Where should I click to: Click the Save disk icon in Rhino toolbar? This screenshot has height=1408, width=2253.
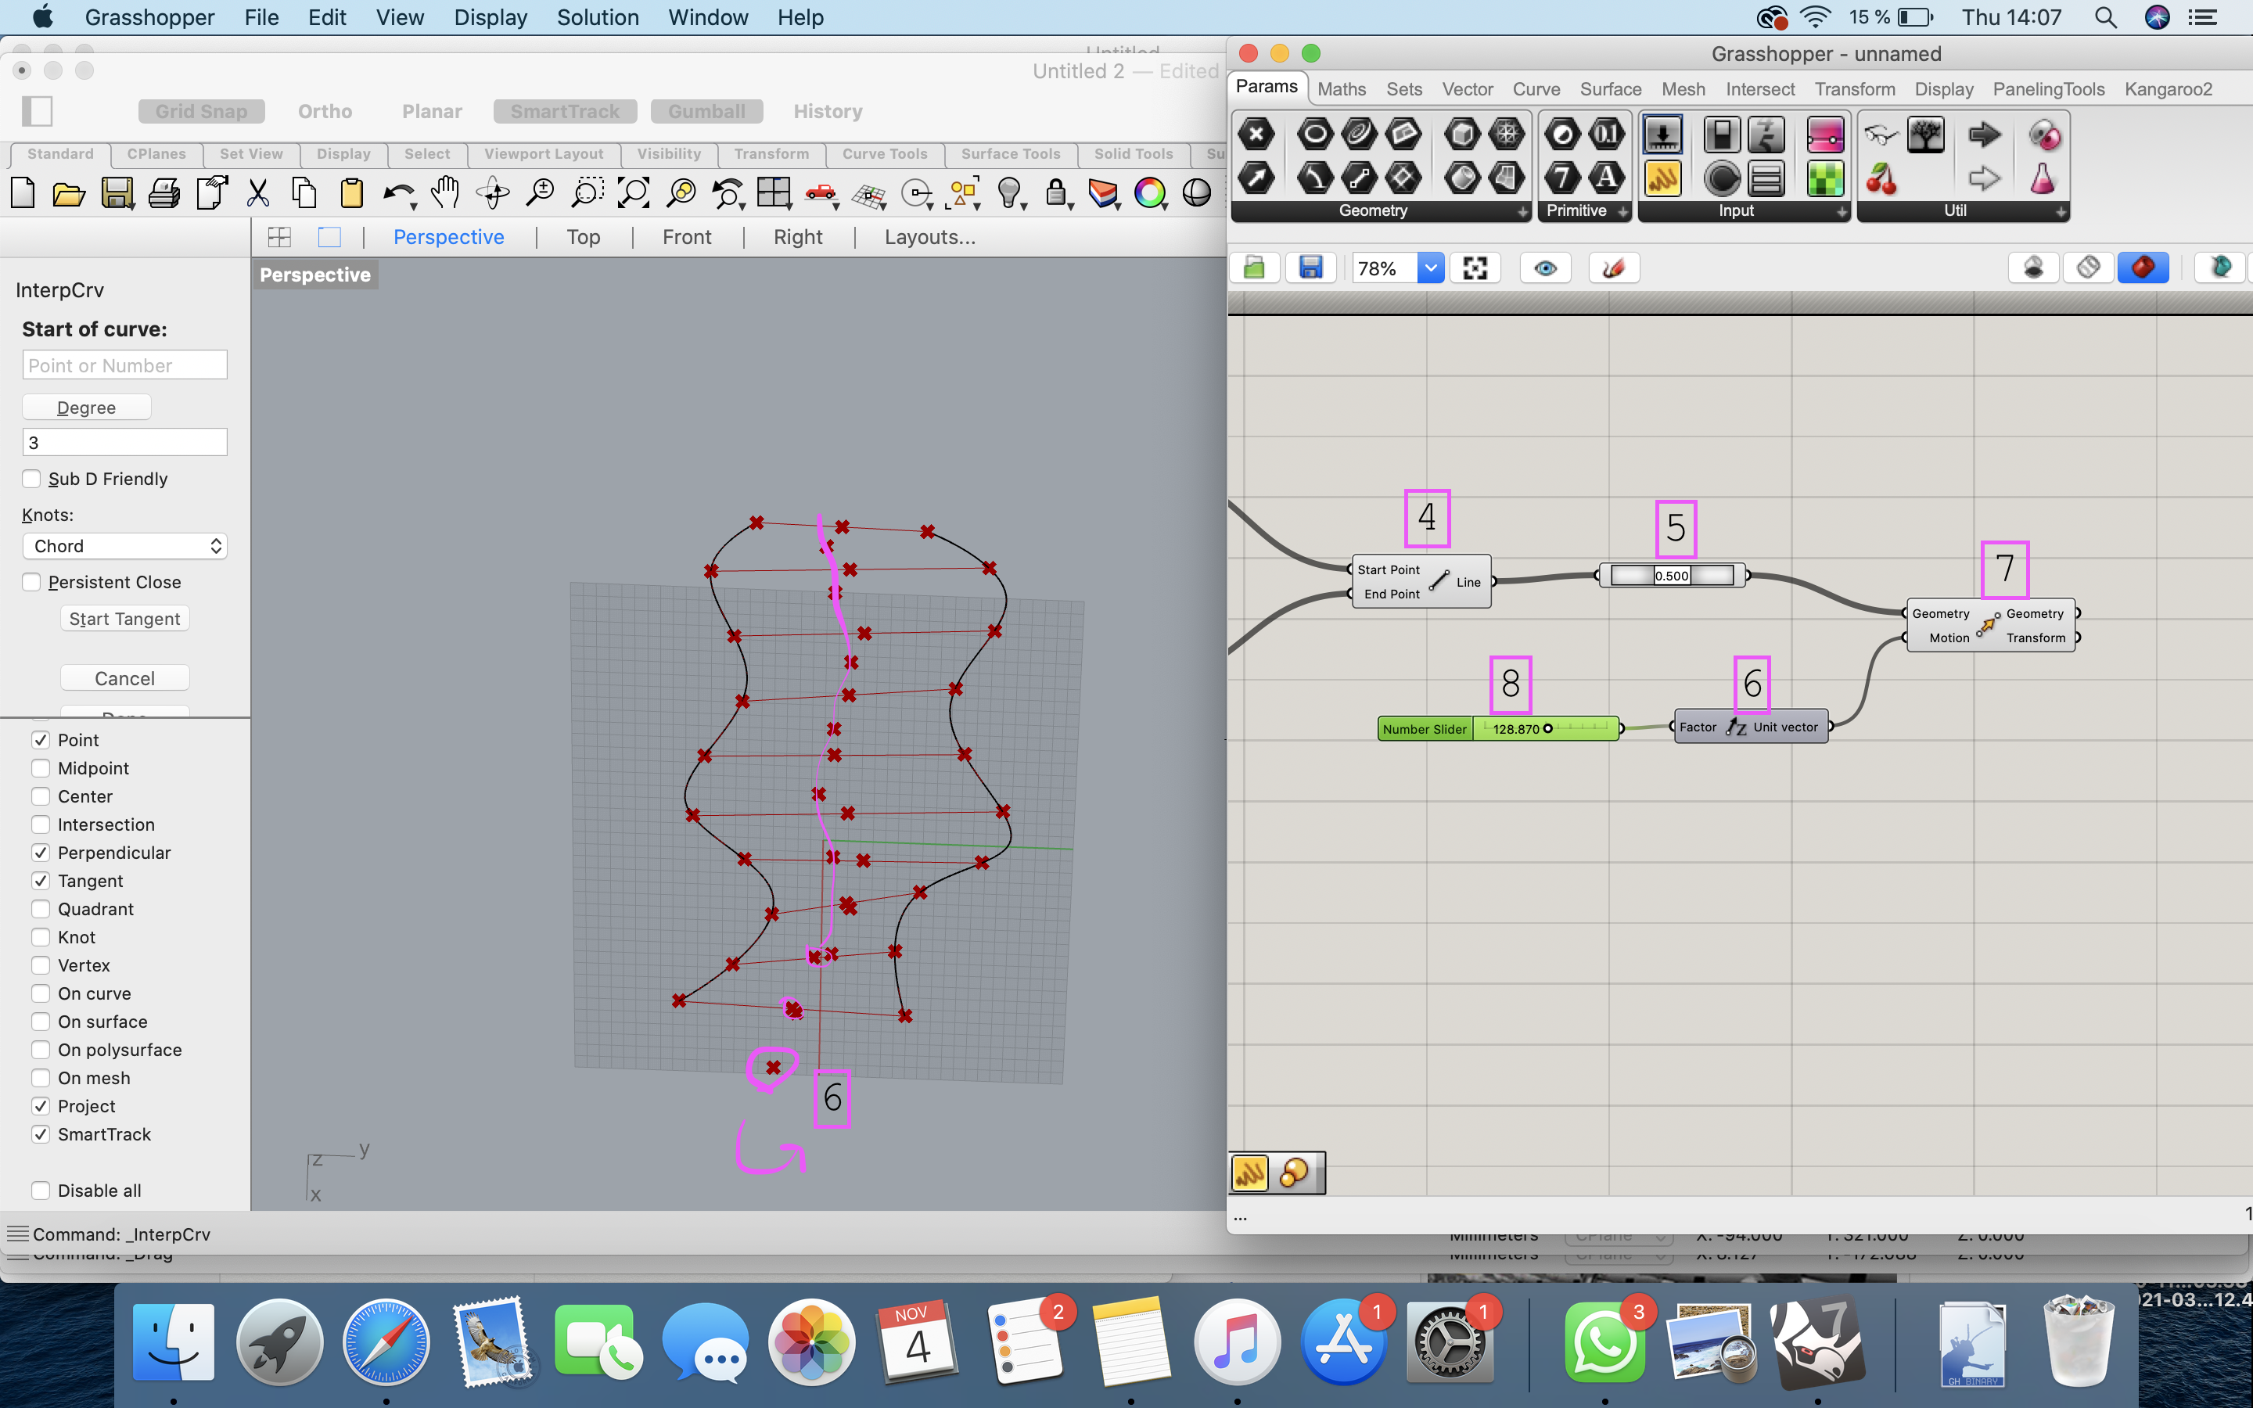(x=117, y=194)
